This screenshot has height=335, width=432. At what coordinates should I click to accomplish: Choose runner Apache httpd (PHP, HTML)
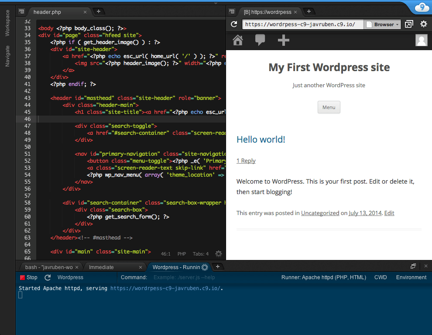[324, 277]
